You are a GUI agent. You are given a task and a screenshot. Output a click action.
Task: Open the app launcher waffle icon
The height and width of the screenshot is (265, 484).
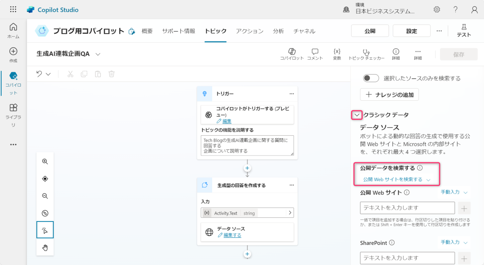click(x=13, y=10)
